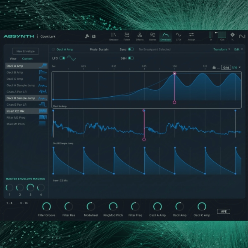Toggle the S&H switch
The width and height of the screenshot is (248, 248).
pos(131,58)
